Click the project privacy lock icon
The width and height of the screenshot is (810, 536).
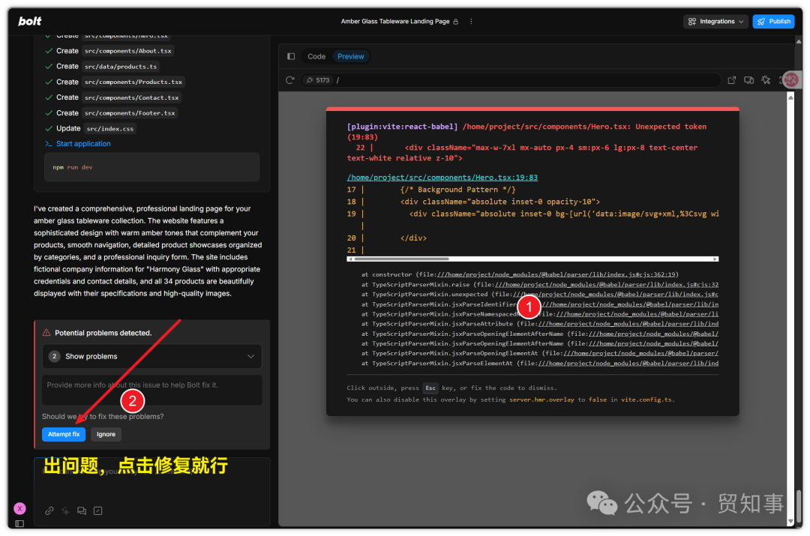456,22
